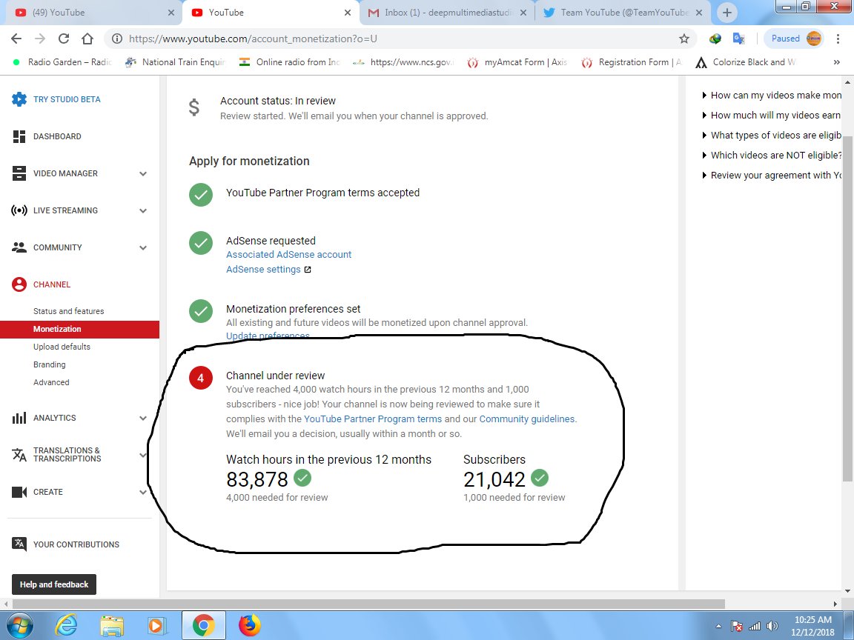854x640 pixels.
Task: Click the Translations & Transcriptions icon
Action: tap(19, 454)
